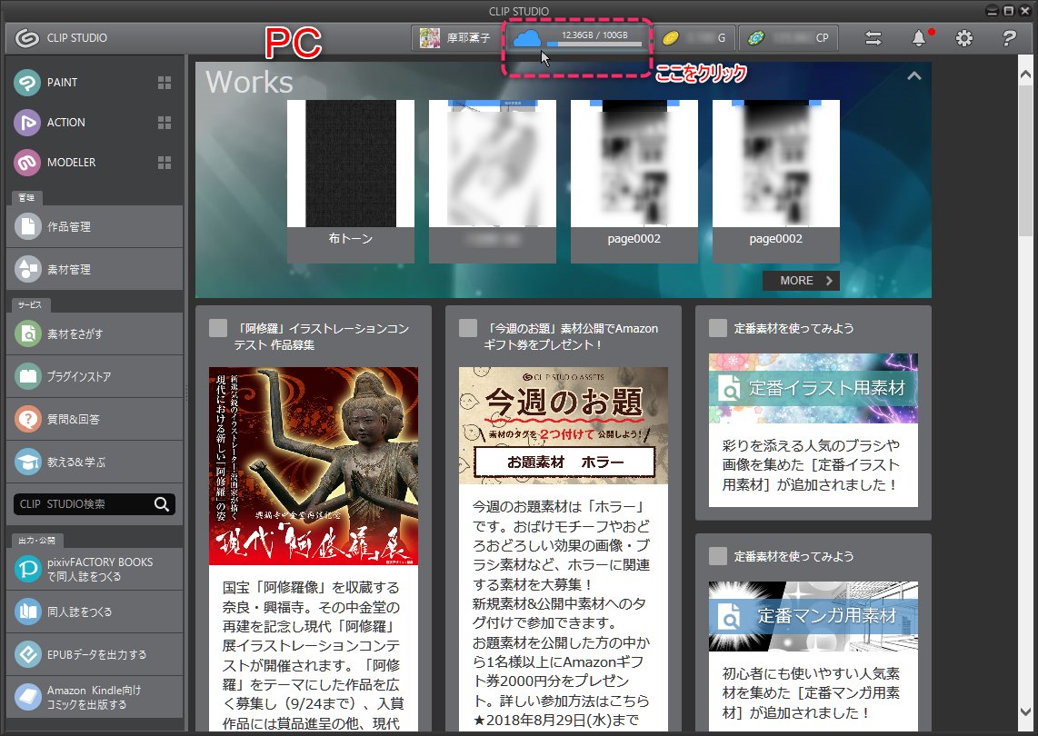Open EPUBデータを出力する option
Screen dimensions: 1038x736
[x=95, y=654]
